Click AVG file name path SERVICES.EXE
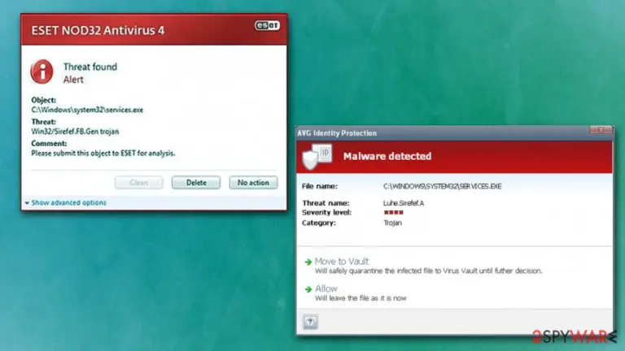Image resolution: width=625 pixels, height=351 pixels. 443,186
